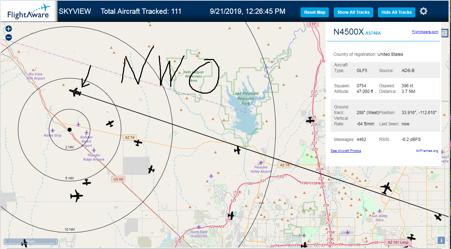Select aircraft above AZ 101 Loop label
The width and height of the screenshot is (451, 249).
pos(411,238)
